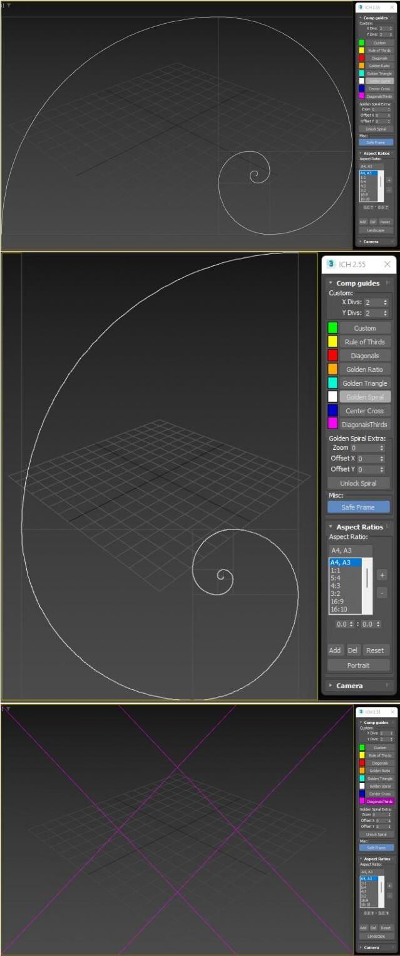Pick the 16:9 aspect ratio in large panel
The image size is (400, 956).
pyautogui.click(x=345, y=601)
